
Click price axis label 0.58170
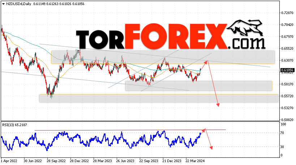click(287, 84)
